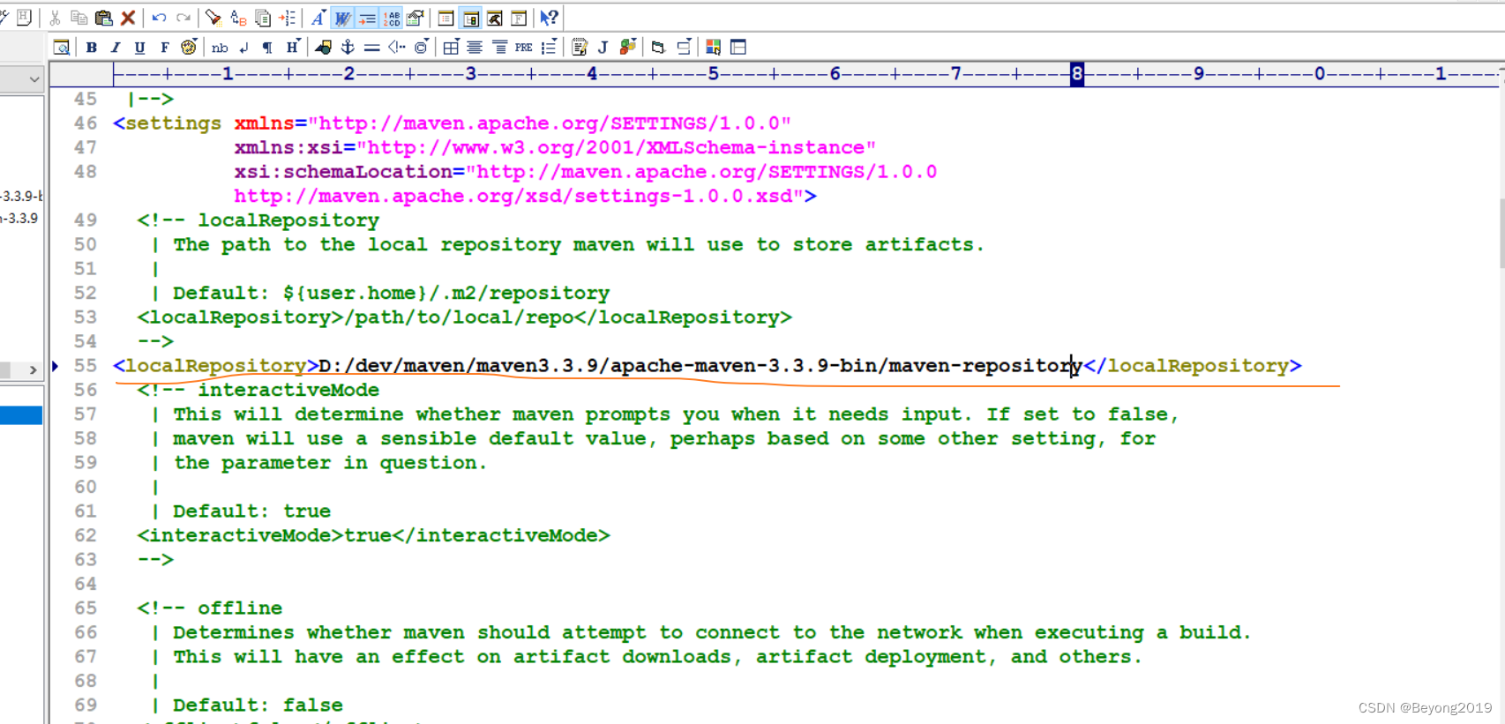Click '<interactiveMode>true</interactiveMode>' on line 62

[x=373, y=535]
